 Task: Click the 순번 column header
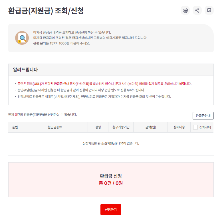click(15, 127)
